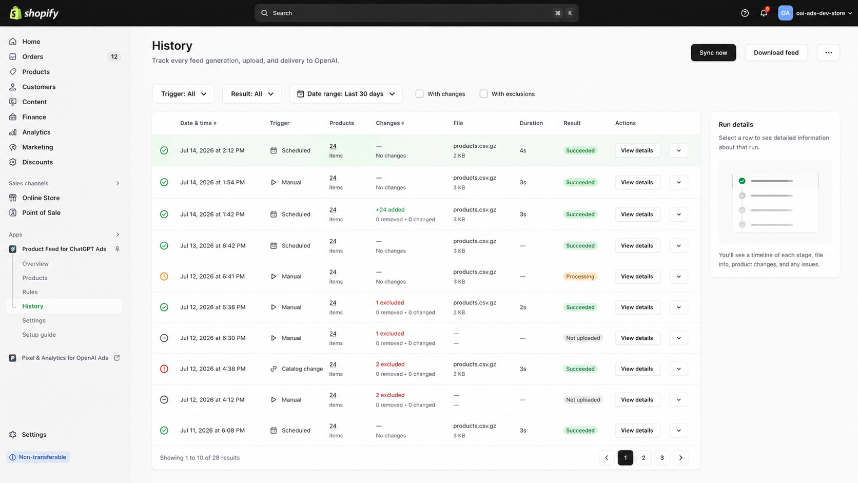Click the Download feed button
Image resolution: width=858 pixels, height=483 pixels.
(776, 52)
